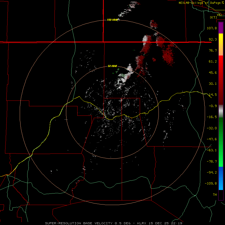Click the 92.3 velocity scale value
Screen dimensions: 225x225
213,39
